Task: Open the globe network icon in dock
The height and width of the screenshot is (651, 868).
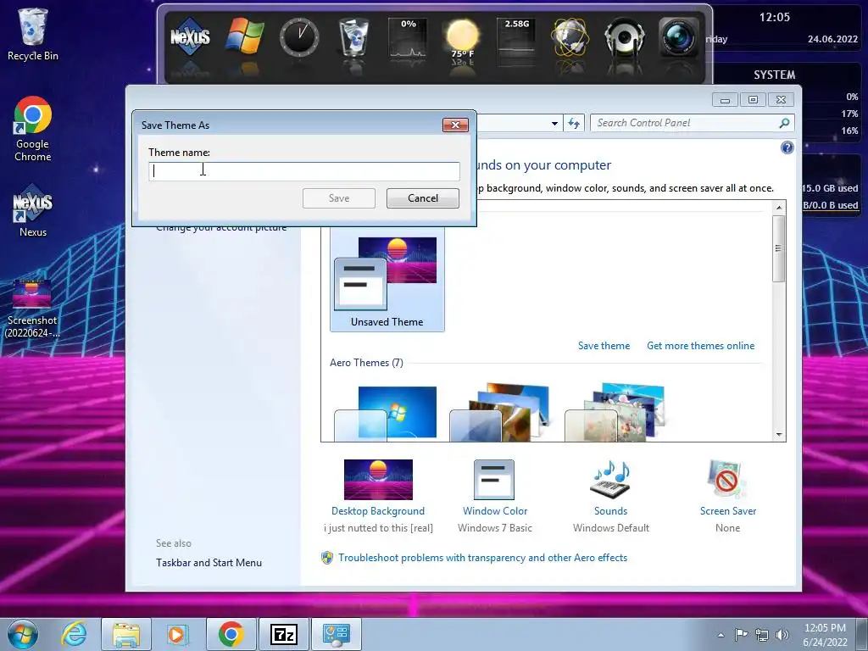Action: (570, 37)
